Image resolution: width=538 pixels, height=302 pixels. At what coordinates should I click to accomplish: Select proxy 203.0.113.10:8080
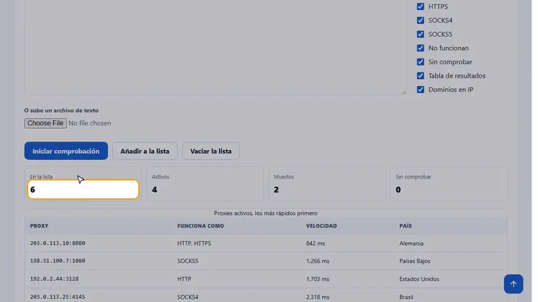click(x=57, y=243)
